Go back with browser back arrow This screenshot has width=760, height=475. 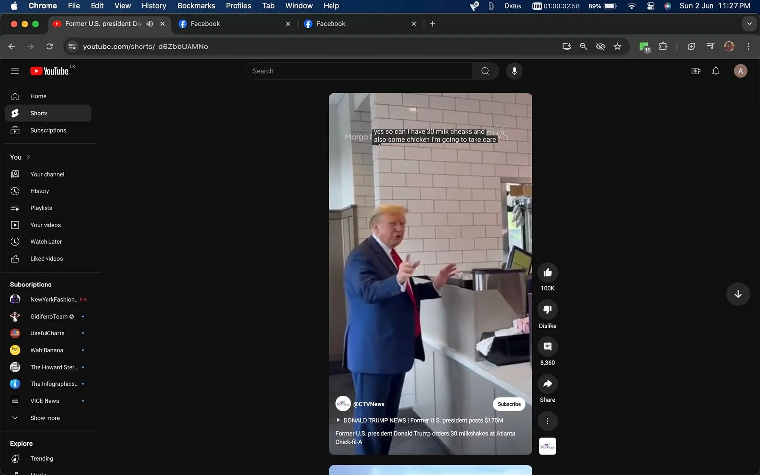(x=12, y=46)
